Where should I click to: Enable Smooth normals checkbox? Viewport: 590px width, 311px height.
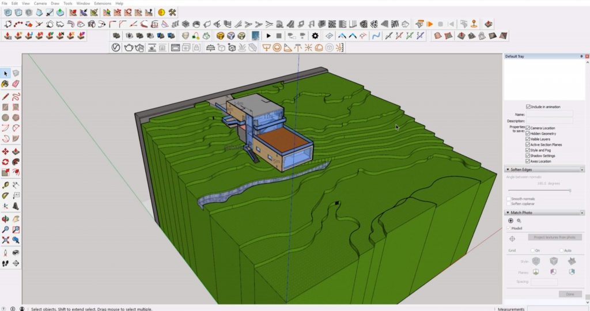509,199
